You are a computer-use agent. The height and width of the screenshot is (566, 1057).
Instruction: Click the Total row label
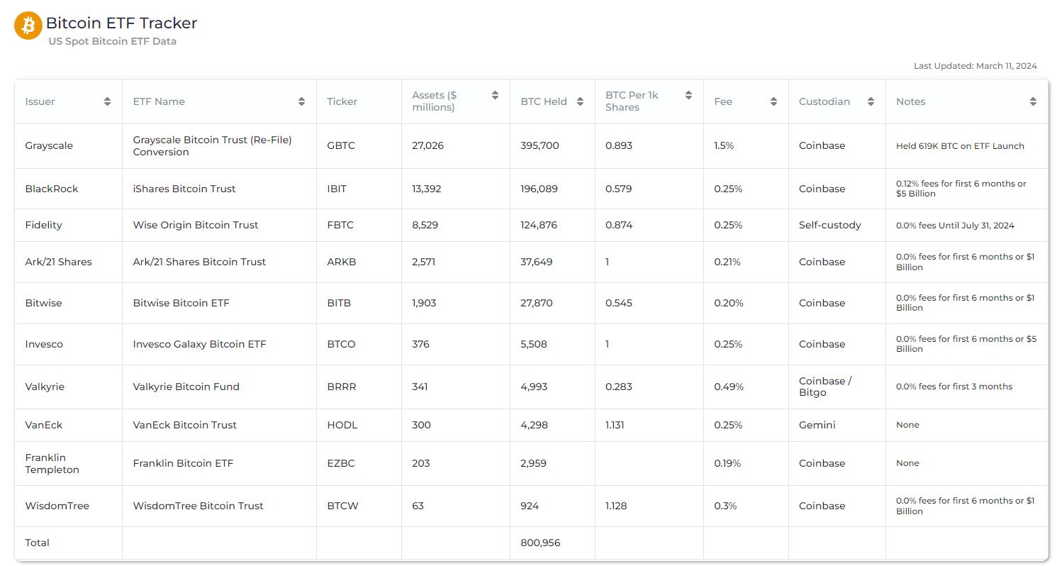click(x=37, y=543)
